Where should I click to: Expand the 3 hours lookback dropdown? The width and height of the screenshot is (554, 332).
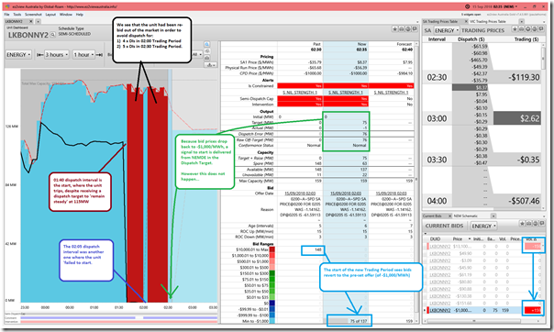(56, 55)
